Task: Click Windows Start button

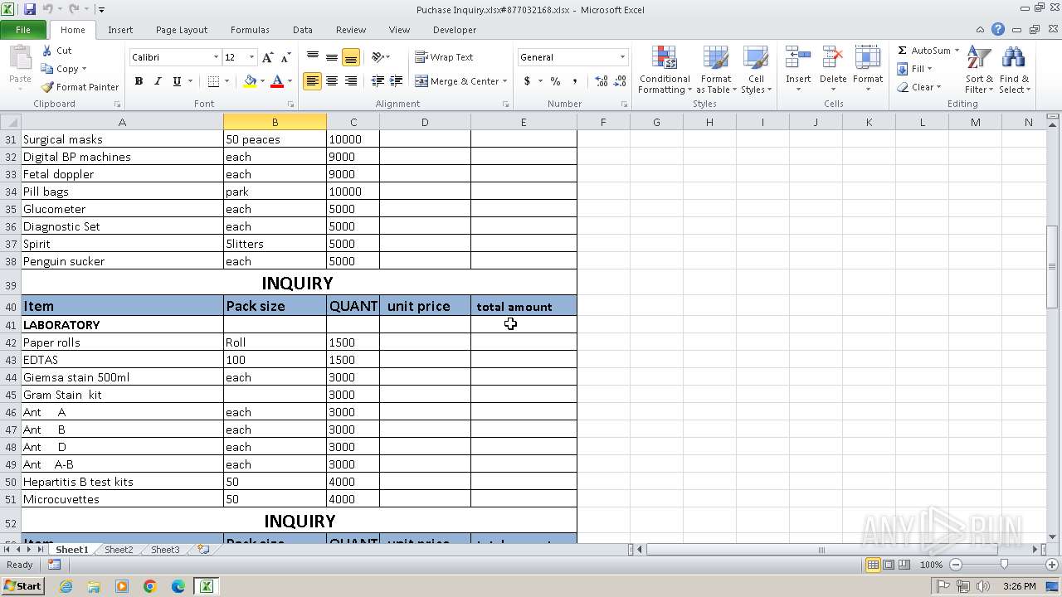Action: click(22, 585)
